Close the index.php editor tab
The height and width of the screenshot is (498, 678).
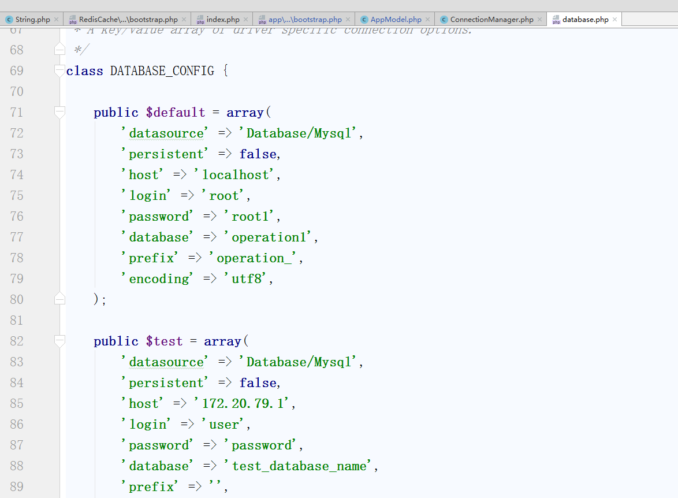click(245, 20)
